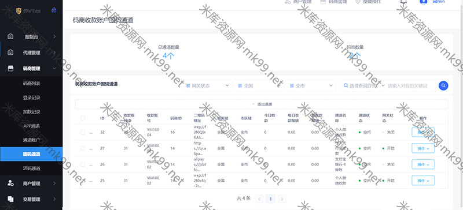Check the checkbox for row ID 27
This screenshot has width=463, height=210.
[x=83, y=148]
